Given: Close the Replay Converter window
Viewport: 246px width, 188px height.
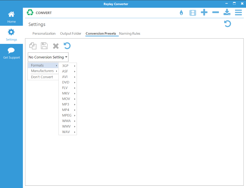Looking at the screenshot, I should (242, 4).
